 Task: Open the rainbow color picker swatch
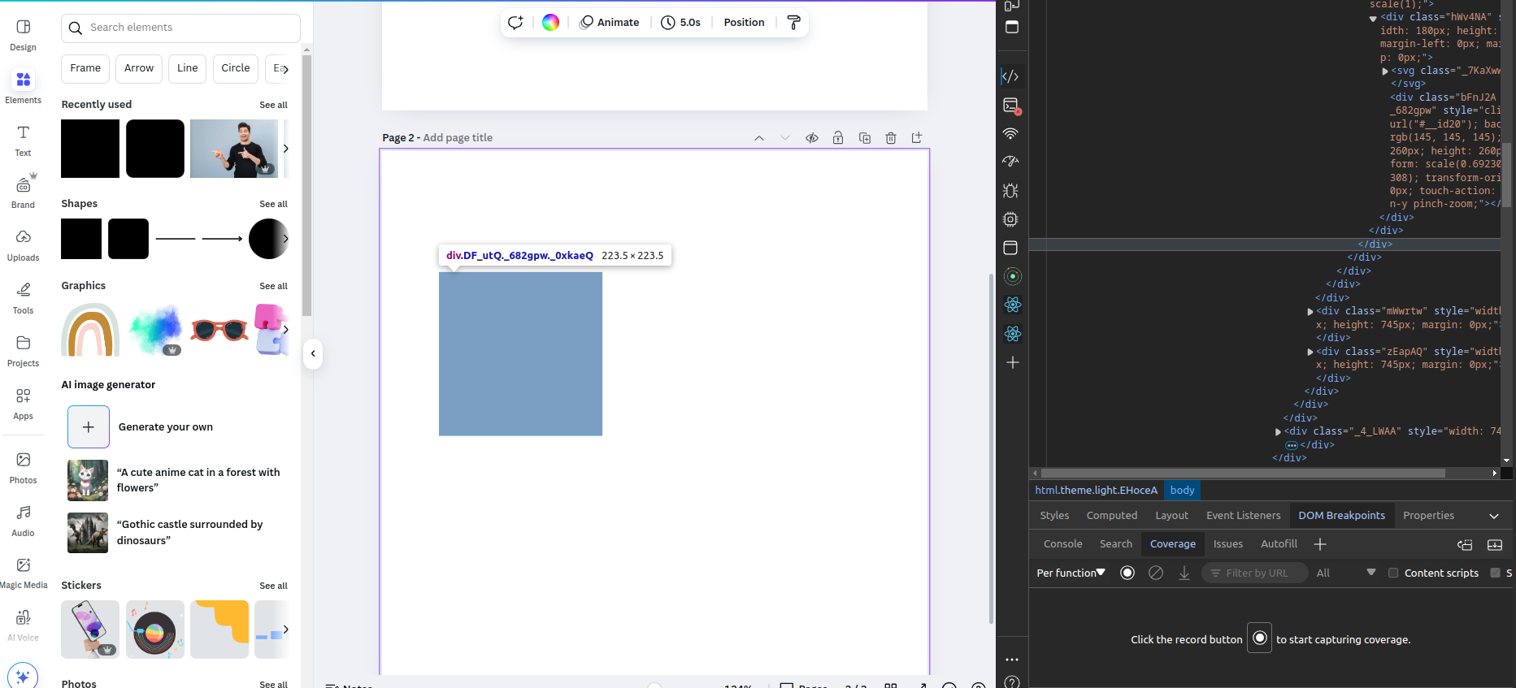pos(550,23)
